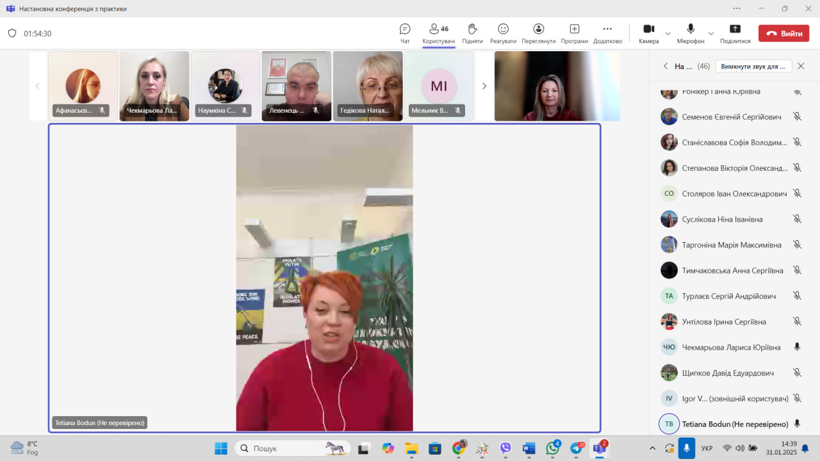
Task: Open the Програми apps panel
Action: (x=574, y=33)
